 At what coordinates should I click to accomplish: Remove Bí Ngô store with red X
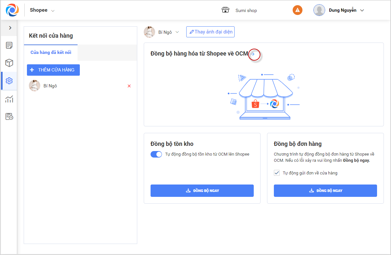pyautogui.click(x=129, y=86)
